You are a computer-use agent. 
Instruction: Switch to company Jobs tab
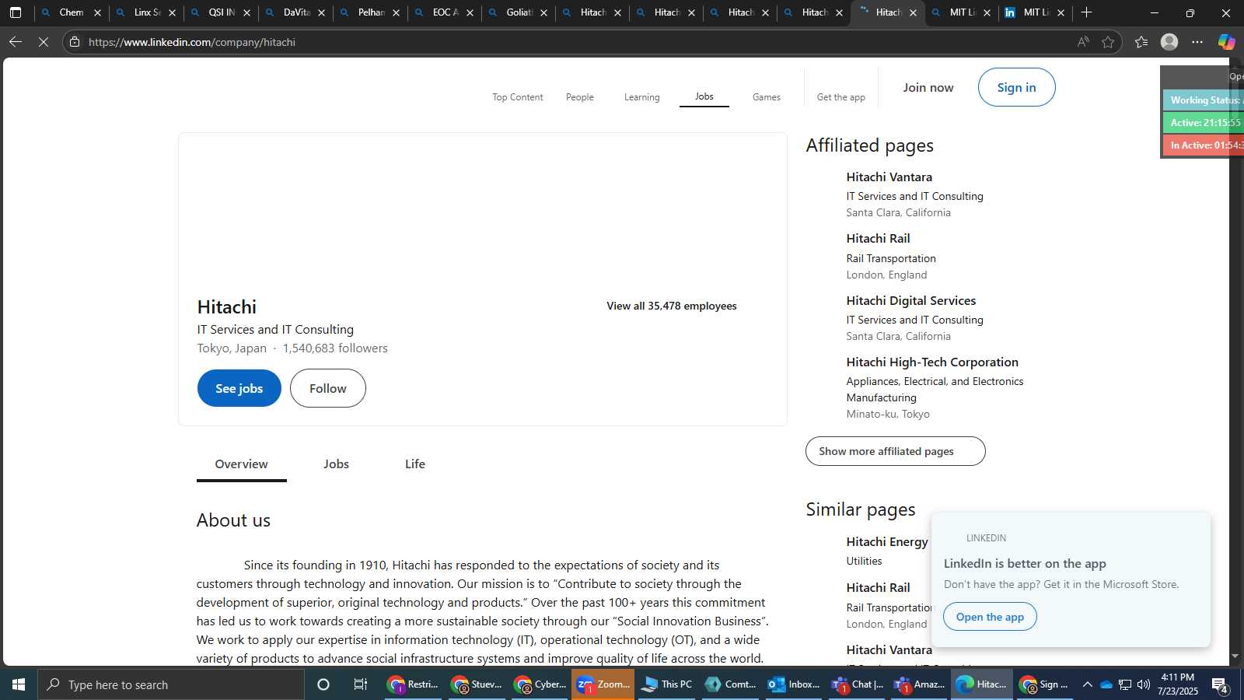pos(336,464)
